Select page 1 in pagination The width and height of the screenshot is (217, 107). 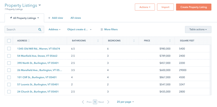[95, 102]
